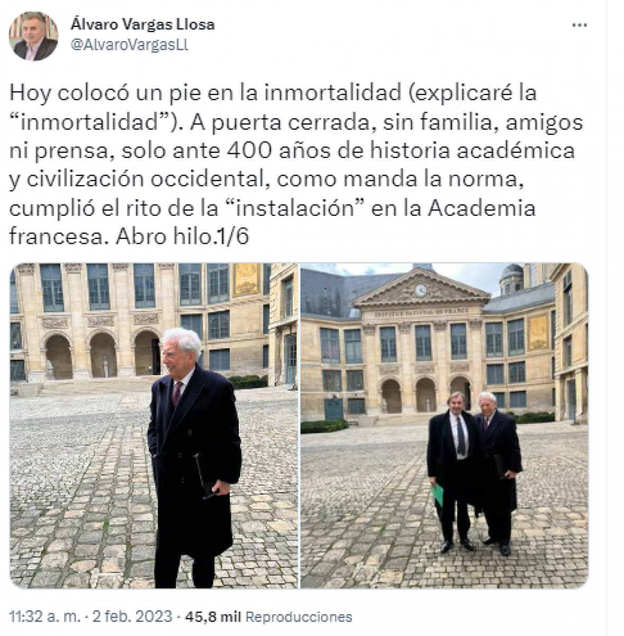This screenshot has height=636, width=624.
Task: Open the left photo of man in coat
Action: pyautogui.click(x=153, y=426)
